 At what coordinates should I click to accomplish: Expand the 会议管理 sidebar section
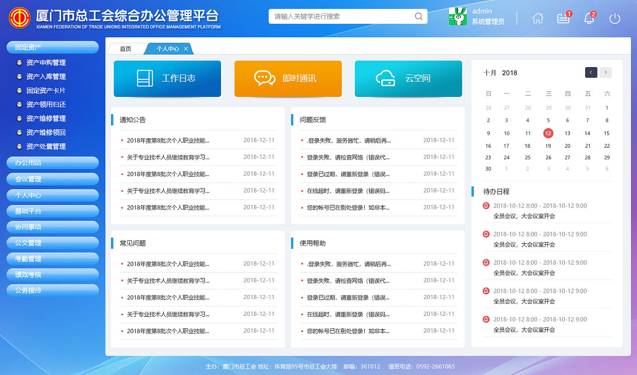tap(52, 179)
